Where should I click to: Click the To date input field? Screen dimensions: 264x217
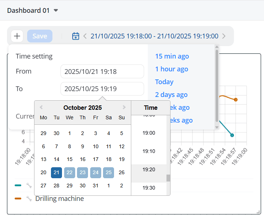102,89
